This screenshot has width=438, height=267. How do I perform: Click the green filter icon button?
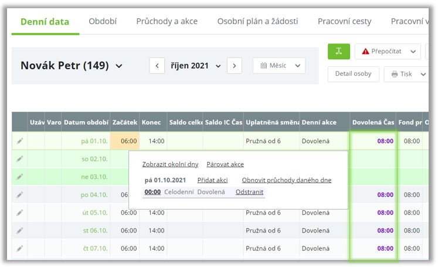tap(339, 52)
